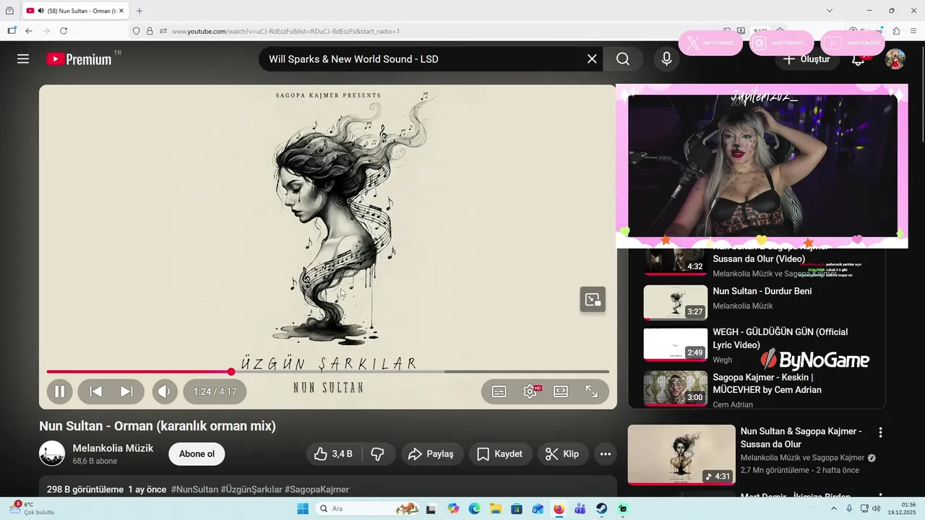Switch the video to full screen
The height and width of the screenshot is (520, 925).
(x=591, y=391)
